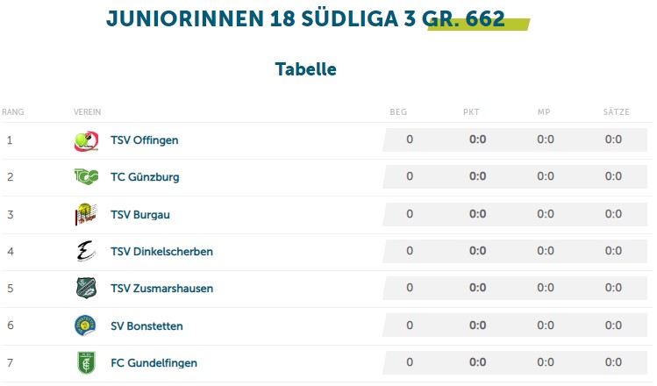Click the RANG column header
Viewport: 657px width, 386px height.
point(13,112)
